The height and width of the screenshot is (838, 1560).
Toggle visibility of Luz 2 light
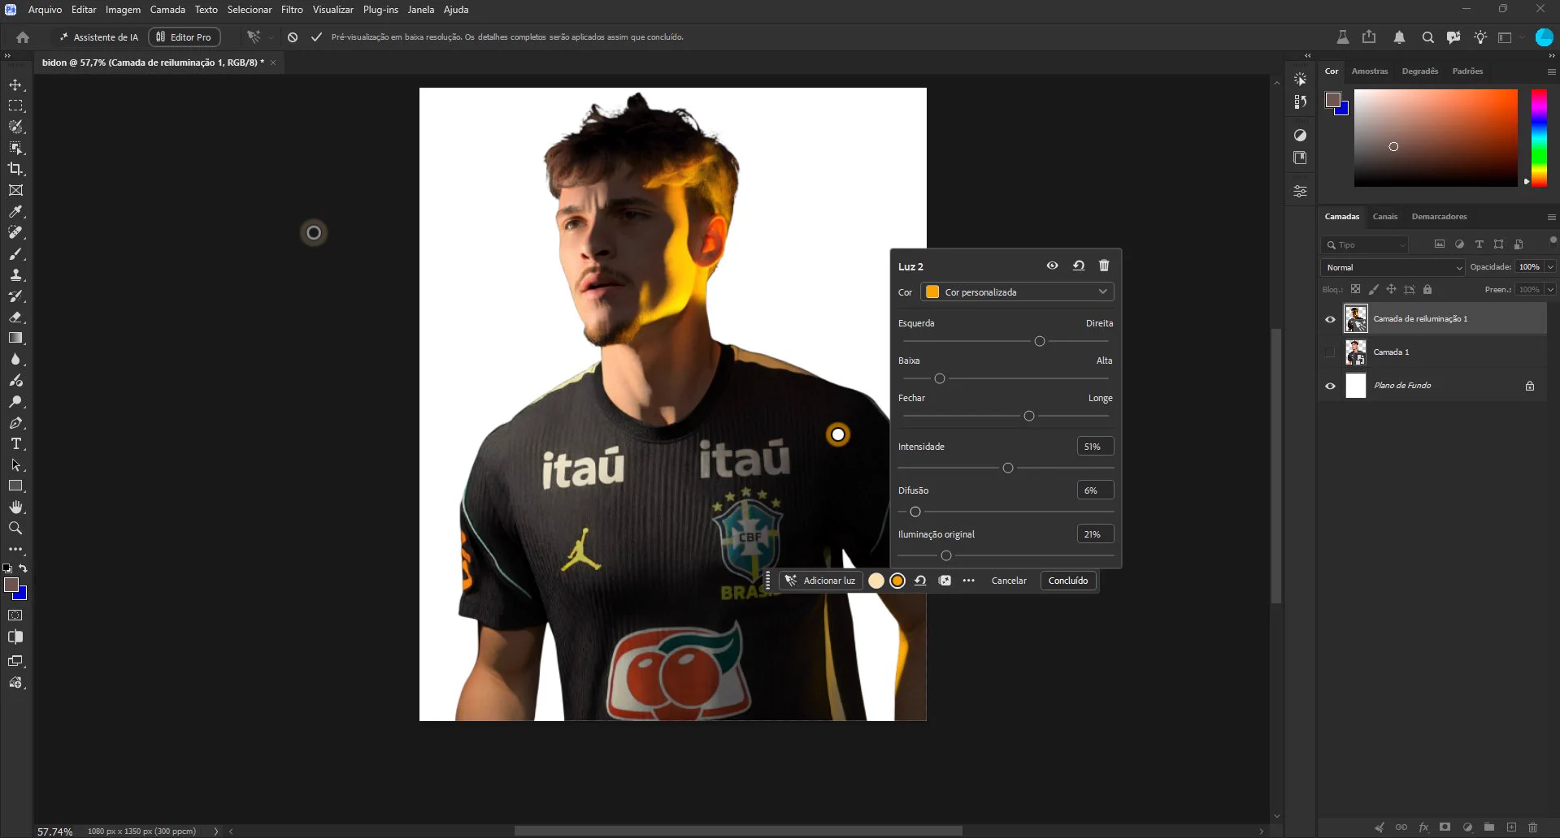tap(1052, 266)
